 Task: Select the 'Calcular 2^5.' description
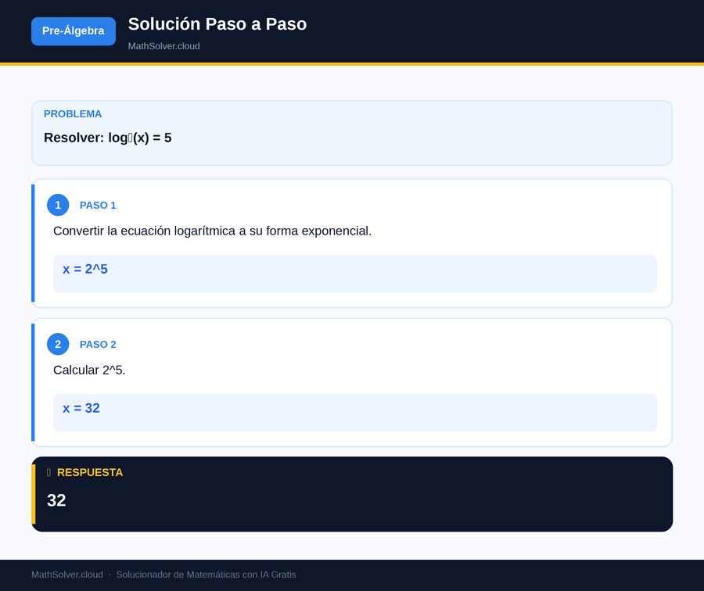tap(89, 371)
